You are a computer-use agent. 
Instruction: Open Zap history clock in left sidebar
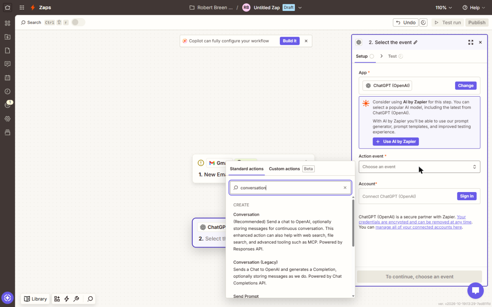(x=7, y=92)
